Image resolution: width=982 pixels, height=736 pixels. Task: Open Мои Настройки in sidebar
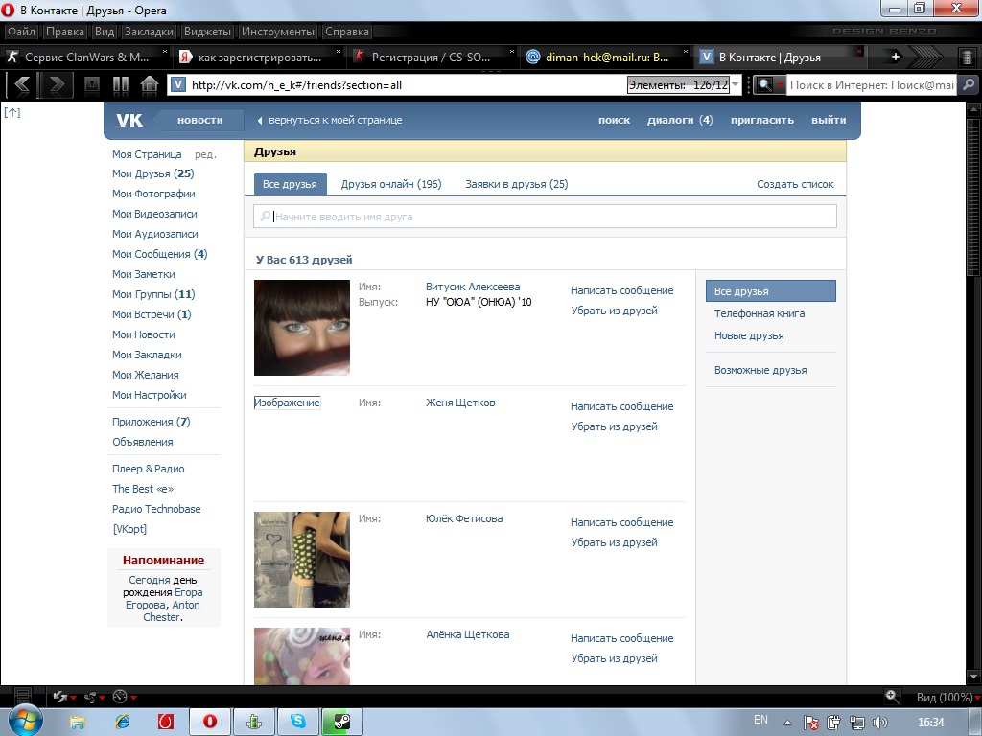pos(150,395)
